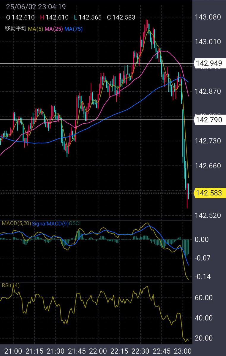Tap the OSCI histogram label
Viewport: 226px width, 356px height.
[75, 223]
